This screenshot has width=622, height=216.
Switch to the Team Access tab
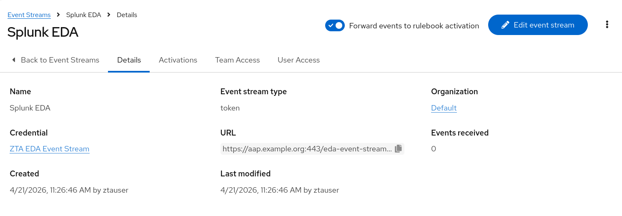(237, 60)
